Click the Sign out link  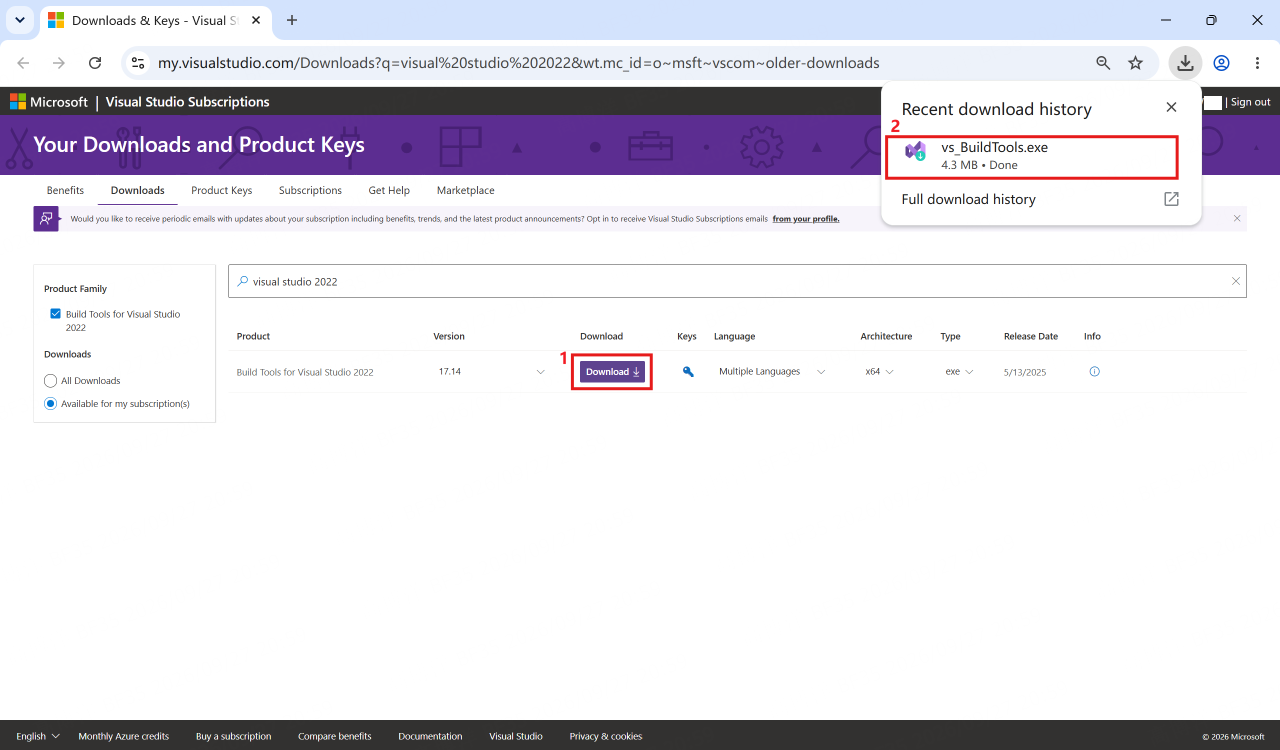1250,102
